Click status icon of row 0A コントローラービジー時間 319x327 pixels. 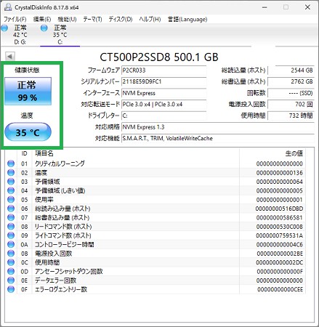tap(11, 244)
